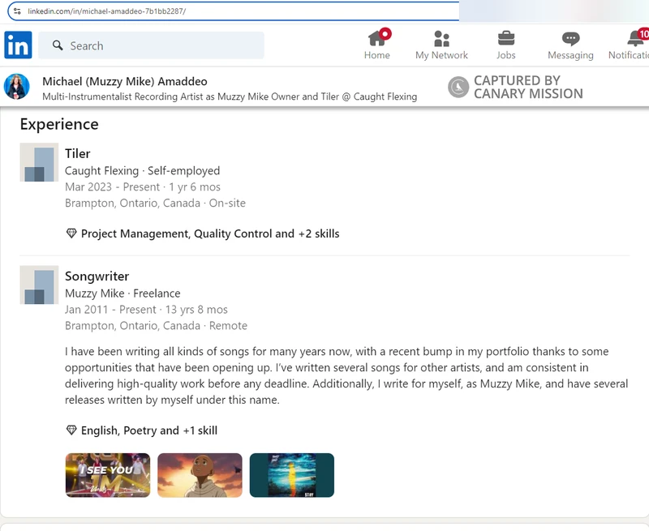The image size is (649, 531).
Task: Click the Tiler job title
Action: point(78,153)
